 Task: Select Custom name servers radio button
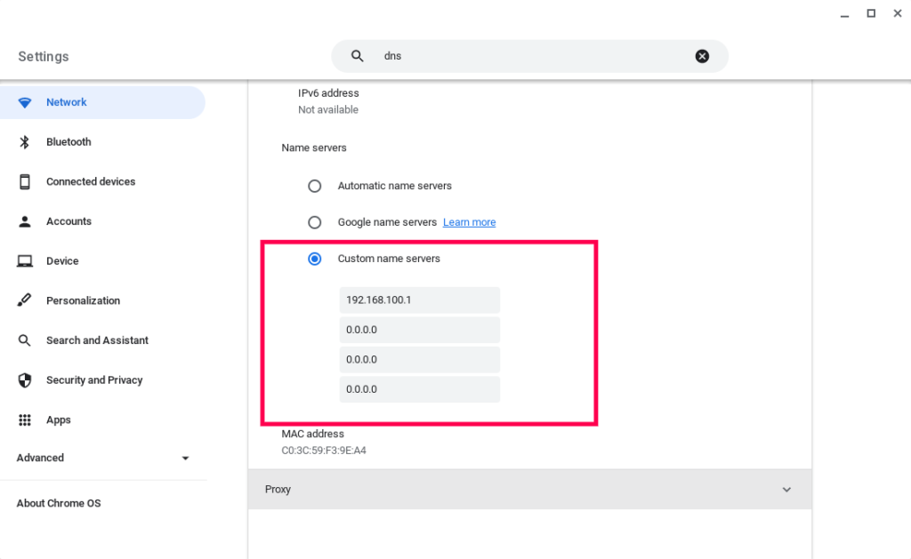point(314,259)
